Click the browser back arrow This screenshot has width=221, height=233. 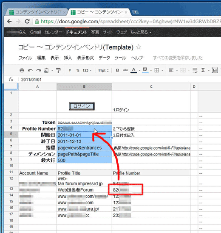coord(9,22)
